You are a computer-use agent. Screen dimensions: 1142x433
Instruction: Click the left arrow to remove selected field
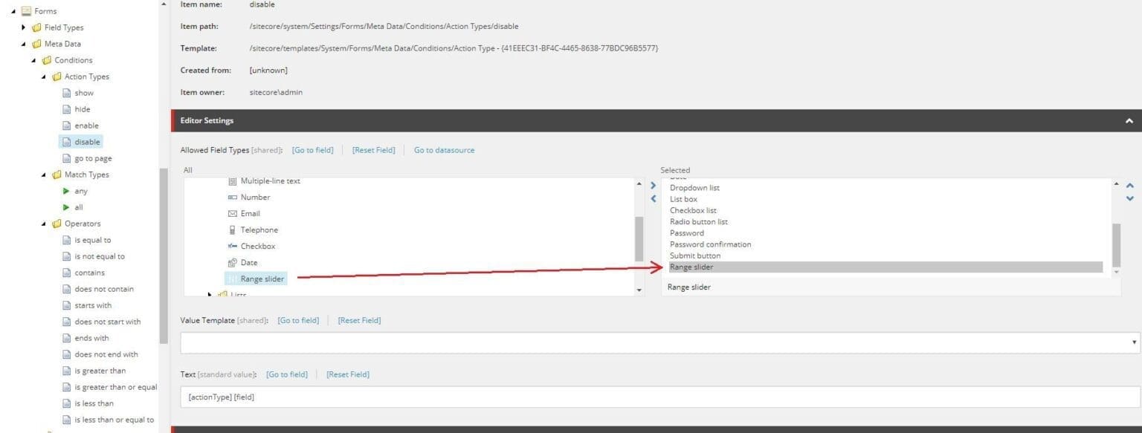(653, 198)
